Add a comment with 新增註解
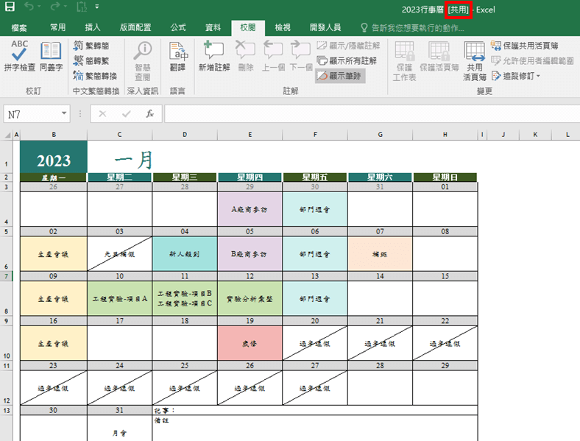Screen dimensions: 580x441 pyautogui.click(x=213, y=56)
